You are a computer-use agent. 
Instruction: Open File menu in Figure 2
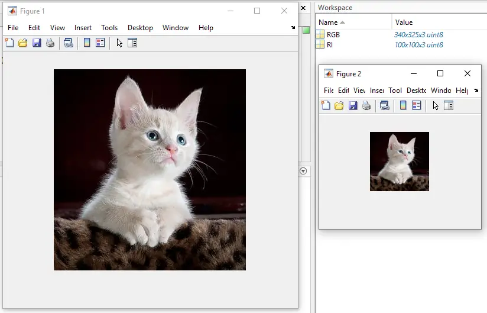tap(329, 91)
